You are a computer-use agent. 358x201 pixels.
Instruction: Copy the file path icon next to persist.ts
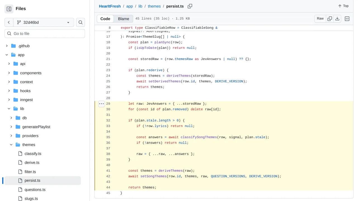[x=190, y=6]
